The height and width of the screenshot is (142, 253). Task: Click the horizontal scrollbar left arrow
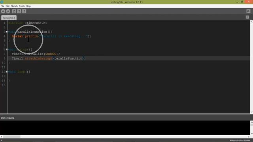2,137
